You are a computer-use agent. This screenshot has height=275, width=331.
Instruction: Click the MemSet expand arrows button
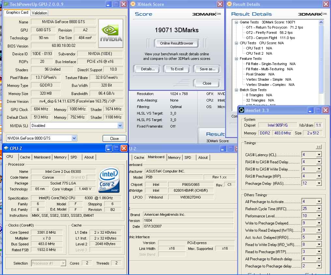(x=319, y=147)
